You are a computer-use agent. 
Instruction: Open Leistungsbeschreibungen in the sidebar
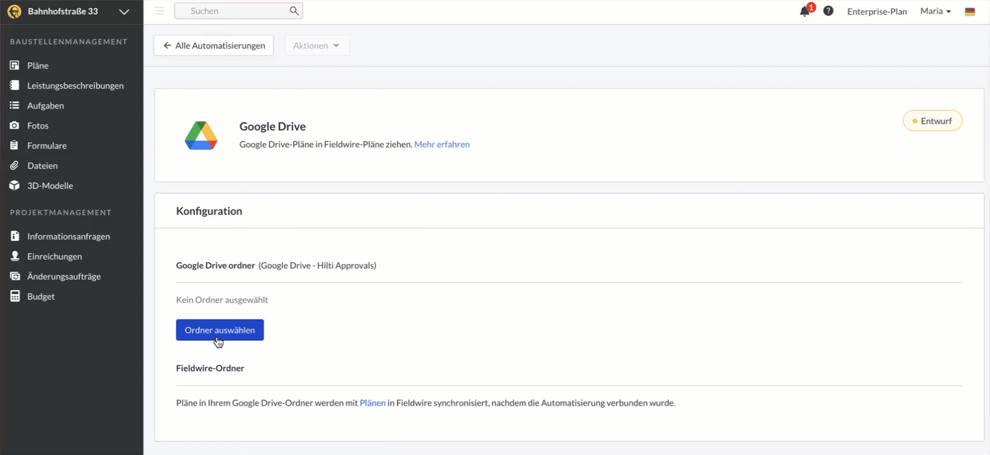[x=75, y=85]
